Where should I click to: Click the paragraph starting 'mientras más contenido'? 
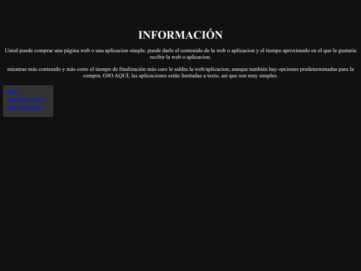(x=180, y=72)
